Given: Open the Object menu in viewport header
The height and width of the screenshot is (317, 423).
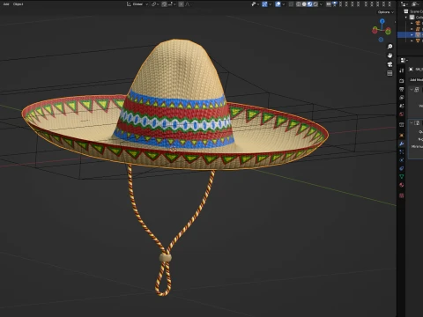Looking at the screenshot, I should [x=18, y=4].
